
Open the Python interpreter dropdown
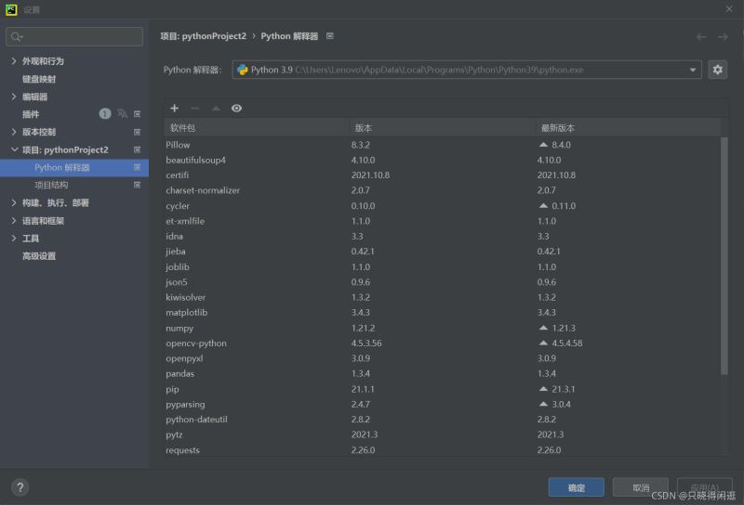click(467, 70)
